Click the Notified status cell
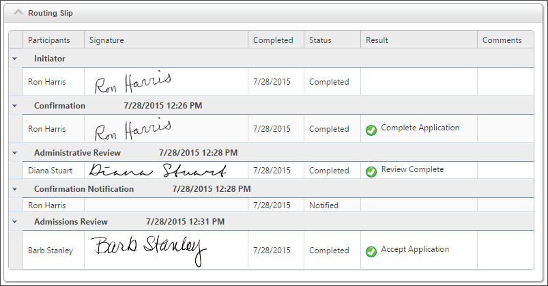 click(323, 205)
